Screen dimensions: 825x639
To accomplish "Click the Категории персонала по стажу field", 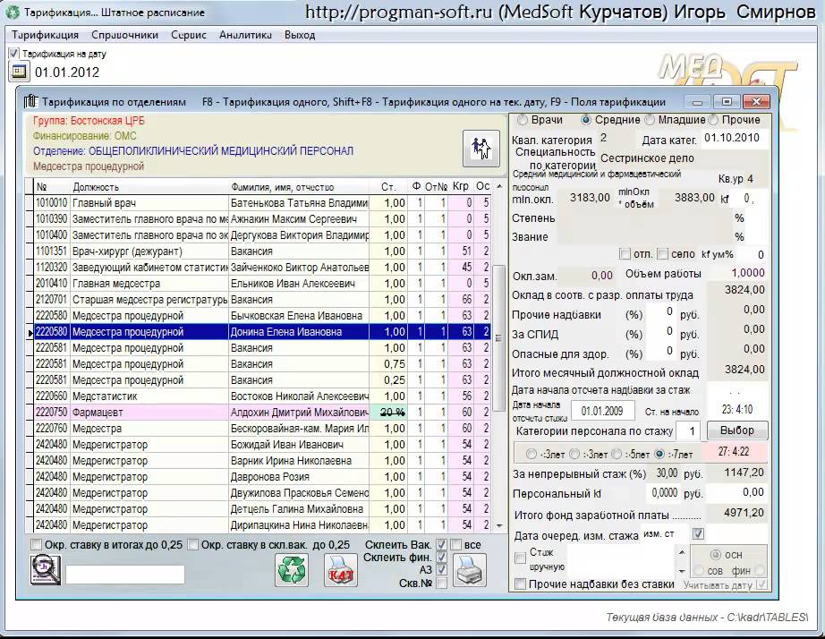I will pyautogui.click(x=689, y=431).
